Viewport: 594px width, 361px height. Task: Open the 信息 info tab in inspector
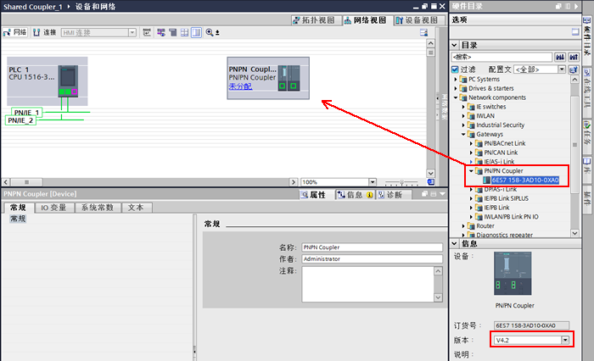pos(355,195)
